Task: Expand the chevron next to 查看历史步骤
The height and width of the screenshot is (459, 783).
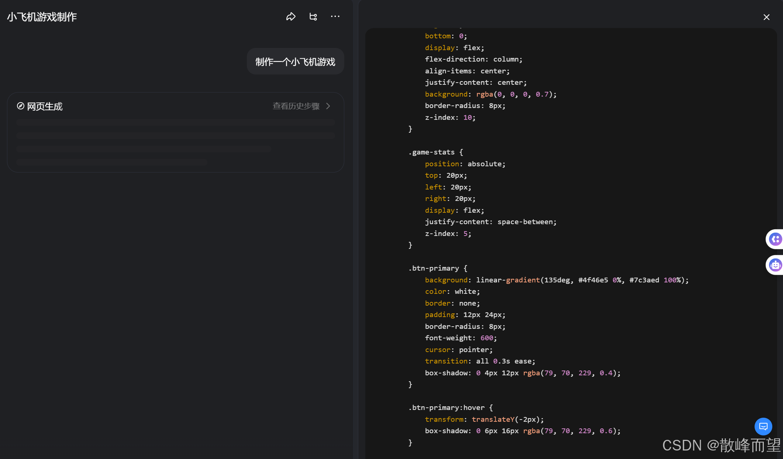Action: [328, 106]
